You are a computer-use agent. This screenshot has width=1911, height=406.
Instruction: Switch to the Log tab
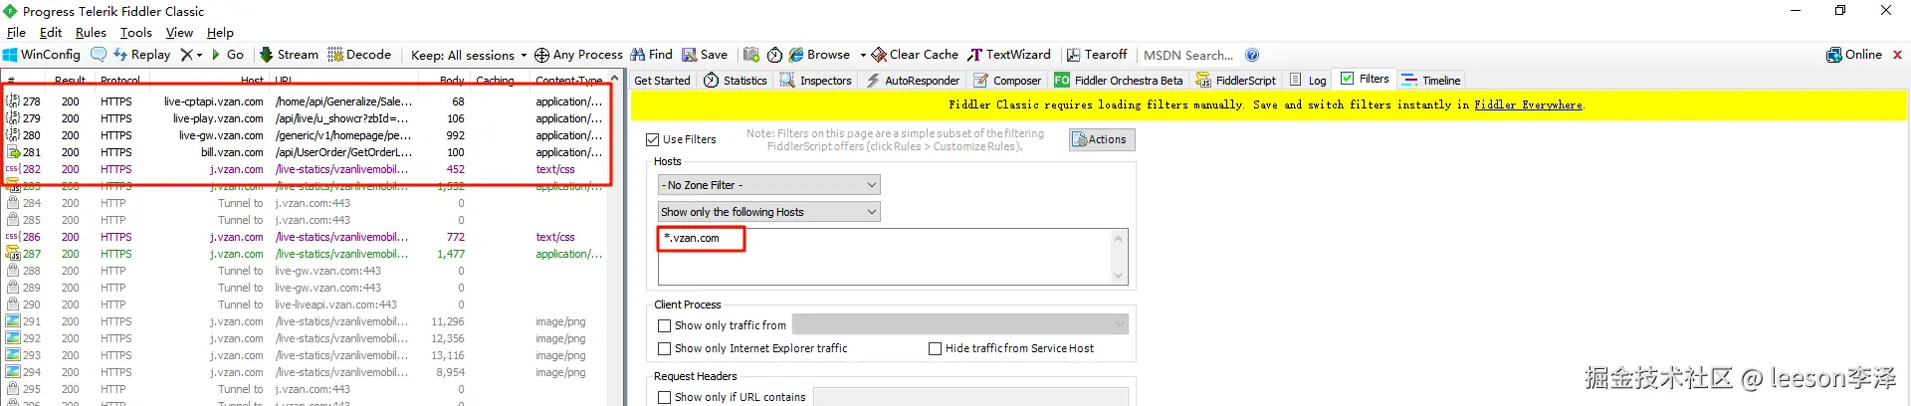click(1307, 81)
